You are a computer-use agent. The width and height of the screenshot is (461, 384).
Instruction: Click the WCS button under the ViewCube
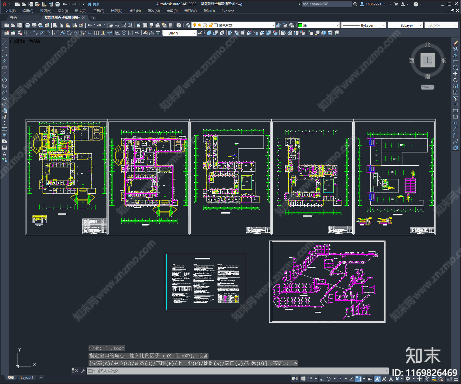(x=427, y=87)
